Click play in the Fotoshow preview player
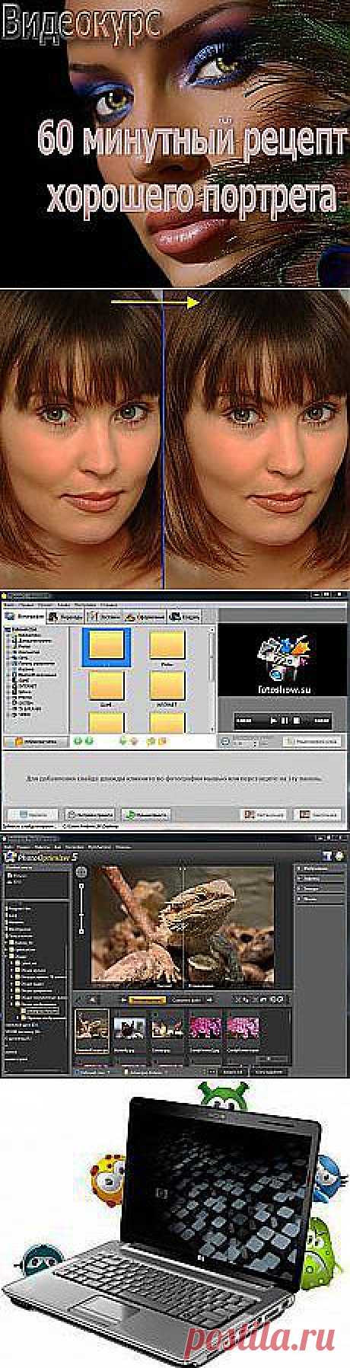Screen dimensions: 350x1368 pyautogui.click(x=274, y=719)
